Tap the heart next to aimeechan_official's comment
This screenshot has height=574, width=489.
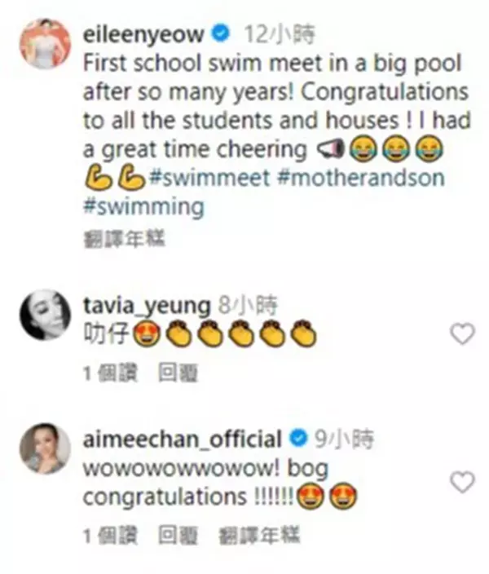(462, 482)
